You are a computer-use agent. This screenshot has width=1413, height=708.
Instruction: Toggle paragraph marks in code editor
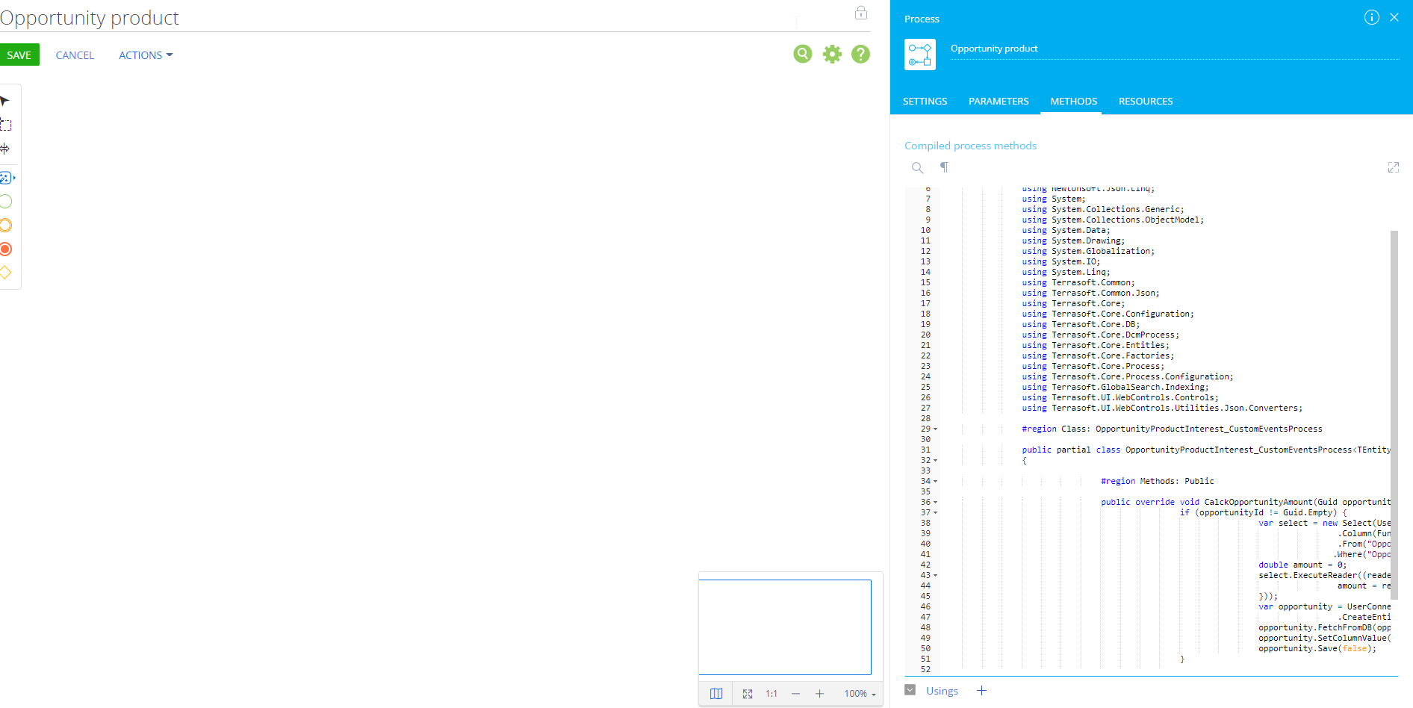tap(944, 167)
